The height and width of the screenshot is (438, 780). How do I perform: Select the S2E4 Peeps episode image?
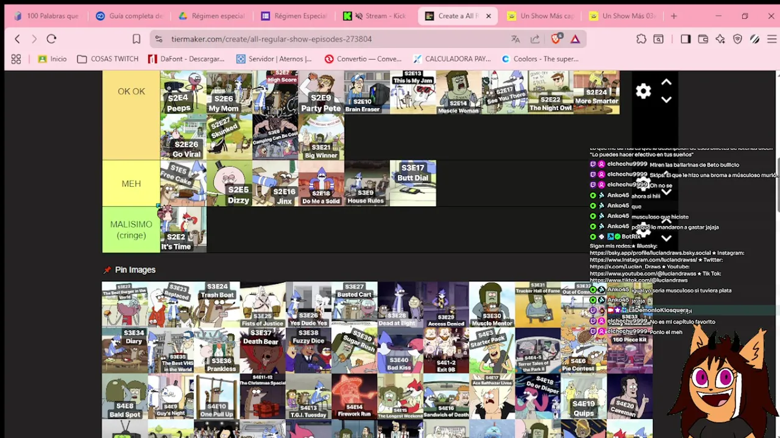[x=183, y=92]
